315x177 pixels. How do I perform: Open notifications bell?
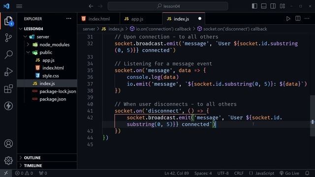point(307,173)
